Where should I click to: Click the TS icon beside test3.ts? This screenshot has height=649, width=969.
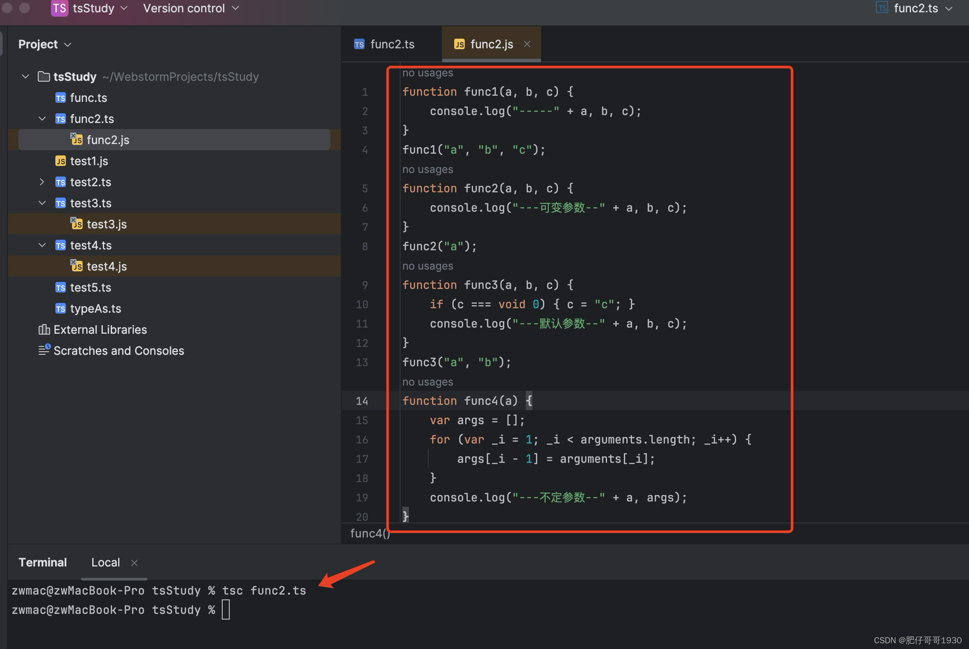point(61,203)
